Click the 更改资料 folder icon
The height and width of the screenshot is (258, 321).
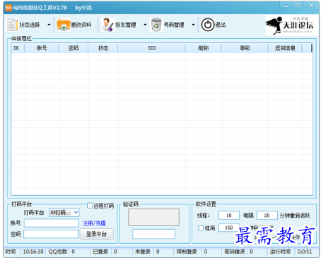click(x=64, y=25)
